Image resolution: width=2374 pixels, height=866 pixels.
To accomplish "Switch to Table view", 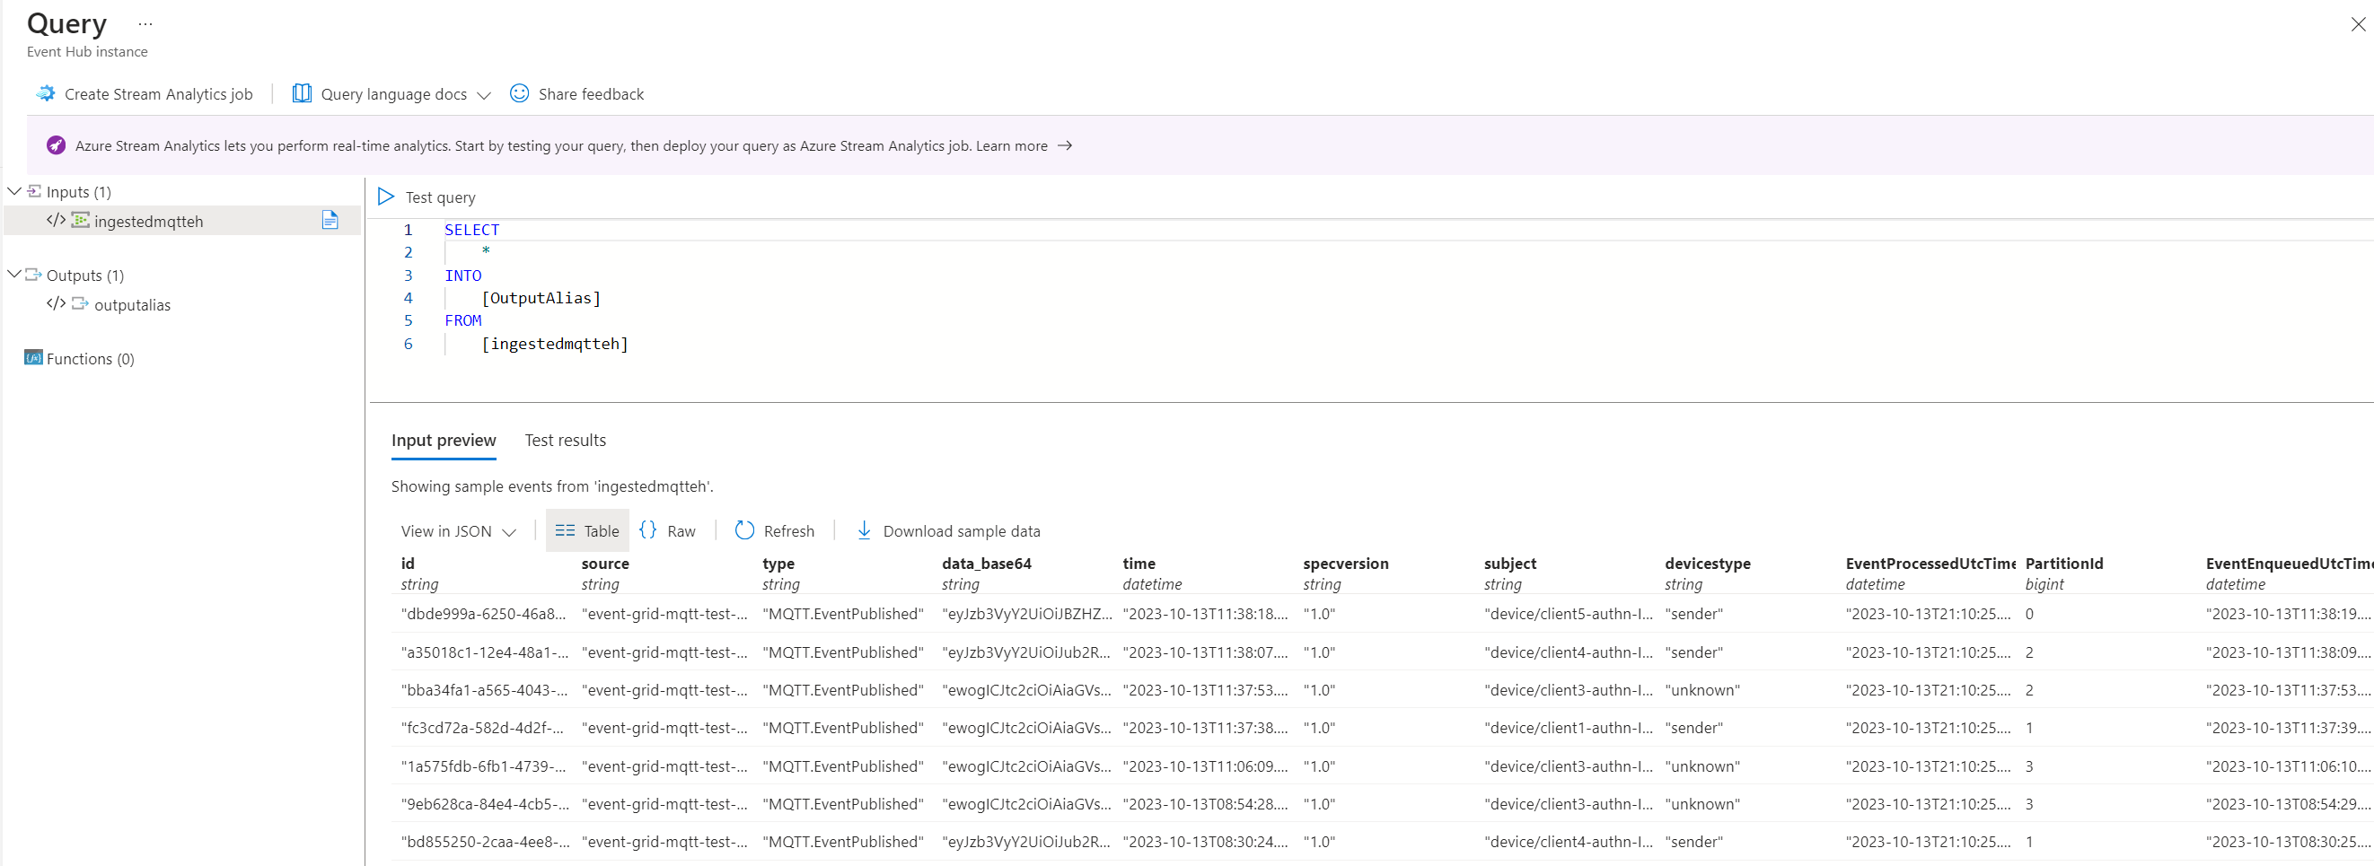I will point(587,531).
